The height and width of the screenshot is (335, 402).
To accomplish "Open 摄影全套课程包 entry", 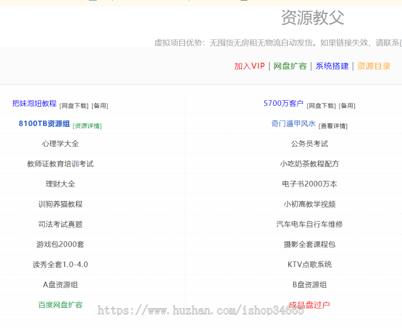I will pos(310,244).
